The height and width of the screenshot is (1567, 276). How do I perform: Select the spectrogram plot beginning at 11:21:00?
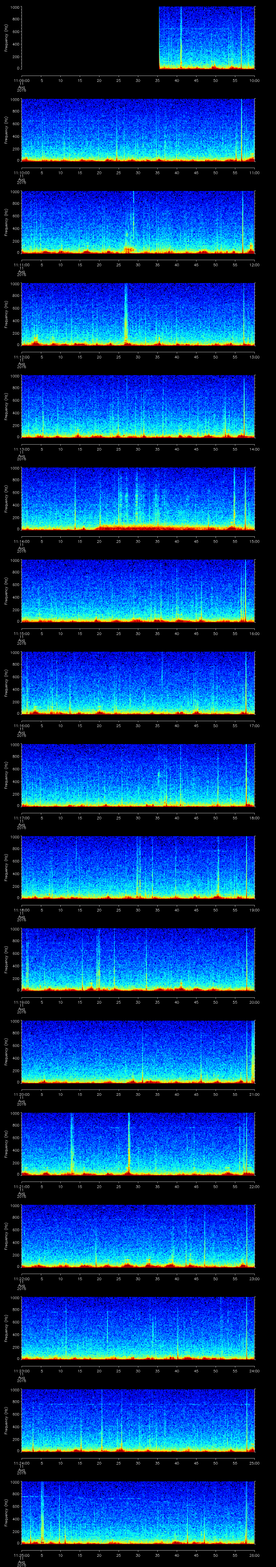click(x=138, y=1144)
